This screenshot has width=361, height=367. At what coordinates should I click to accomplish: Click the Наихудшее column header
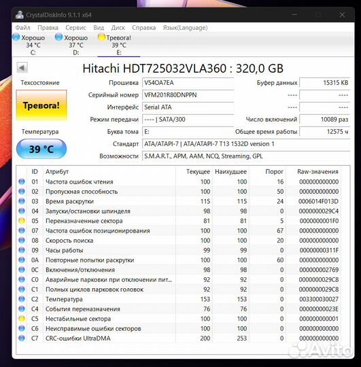pyautogui.click(x=231, y=171)
